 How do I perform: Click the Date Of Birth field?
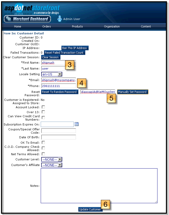59,137
